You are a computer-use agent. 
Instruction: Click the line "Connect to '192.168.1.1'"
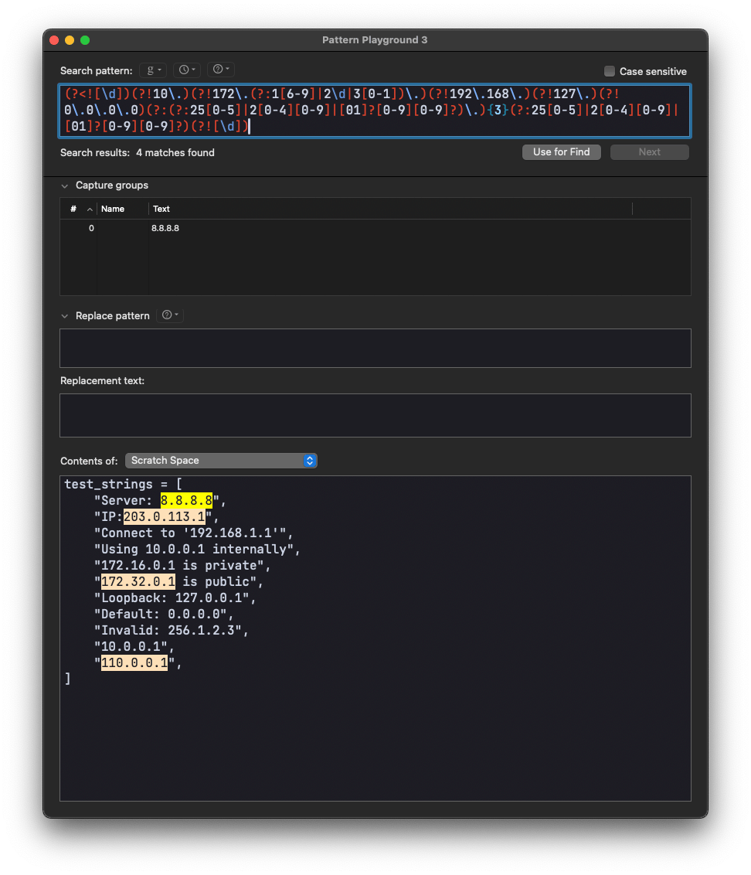pos(193,533)
